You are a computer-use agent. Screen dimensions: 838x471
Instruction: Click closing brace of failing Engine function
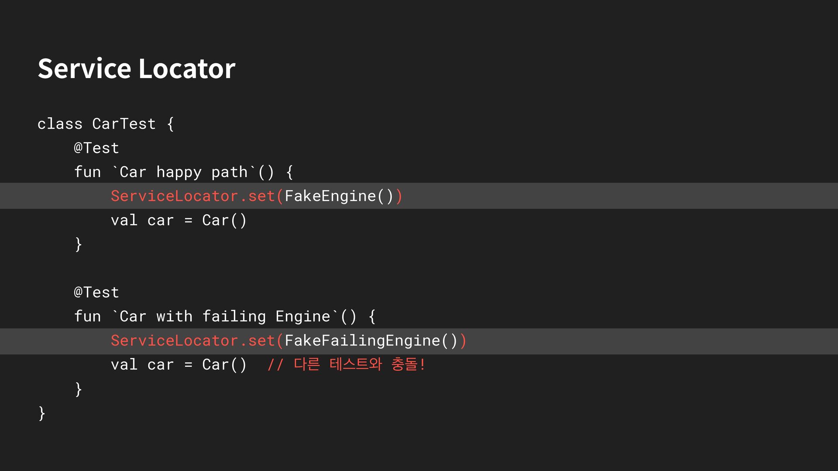coord(79,389)
